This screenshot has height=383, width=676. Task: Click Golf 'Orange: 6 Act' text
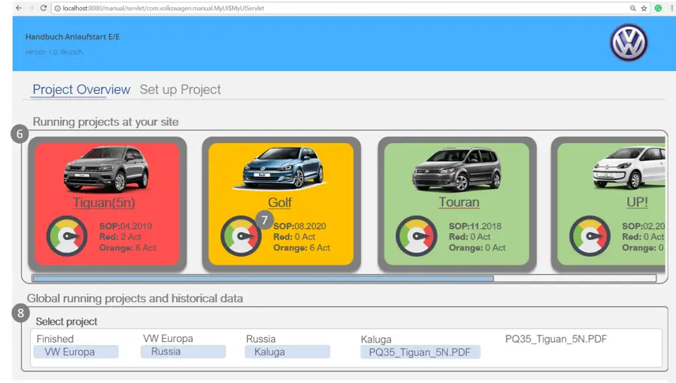pos(302,248)
